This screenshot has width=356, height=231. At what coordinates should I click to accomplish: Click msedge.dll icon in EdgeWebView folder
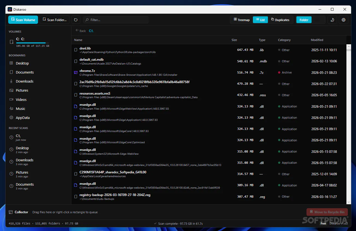(76, 106)
